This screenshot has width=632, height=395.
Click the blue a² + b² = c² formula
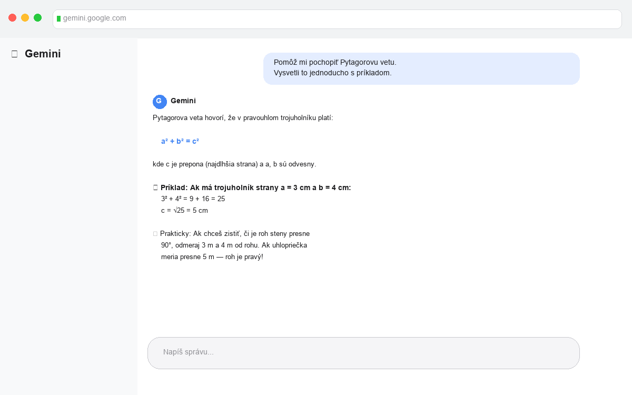(180, 141)
